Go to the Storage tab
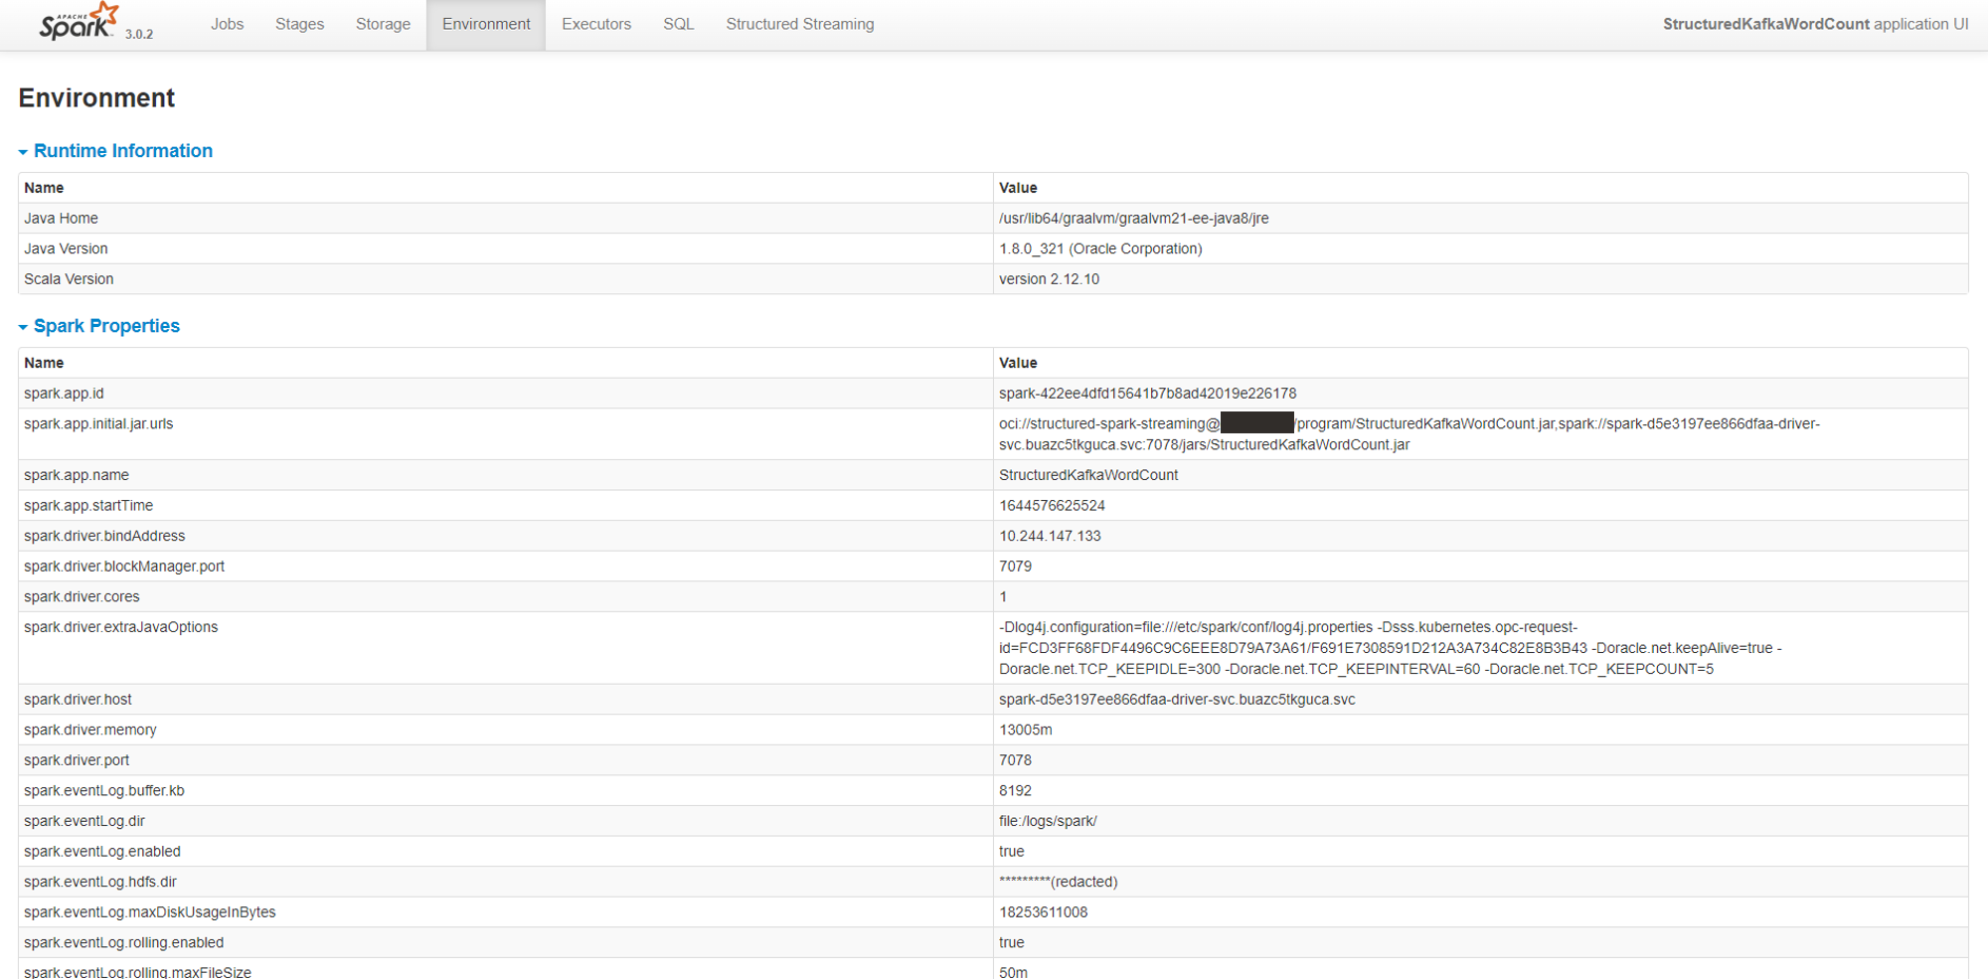This screenshot has width=1988, height=979. pyautogui.click(x=383, y=24)
